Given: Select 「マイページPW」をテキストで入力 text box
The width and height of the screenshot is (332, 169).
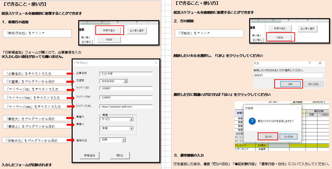Looking at the screenshot, I should (37, 97).
